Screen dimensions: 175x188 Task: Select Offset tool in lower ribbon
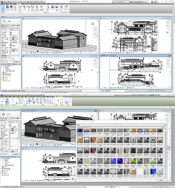(38, 99)
